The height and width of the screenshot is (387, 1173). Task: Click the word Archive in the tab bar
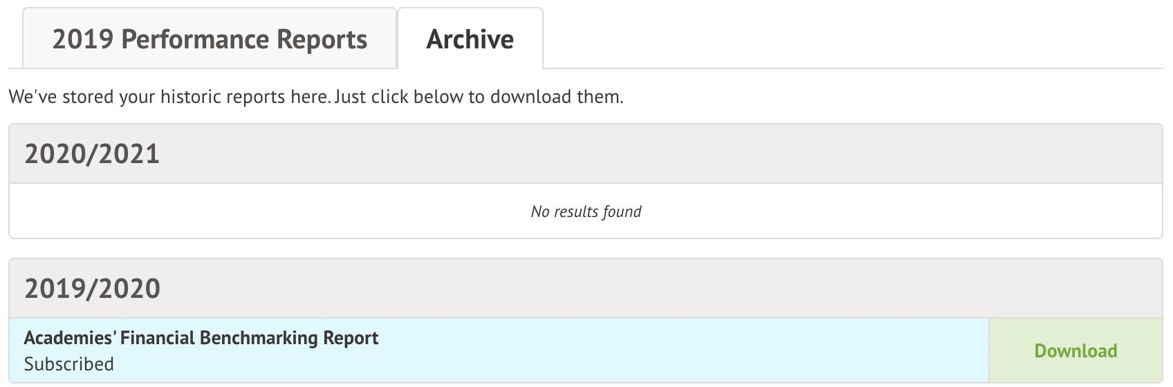[470, 39]
